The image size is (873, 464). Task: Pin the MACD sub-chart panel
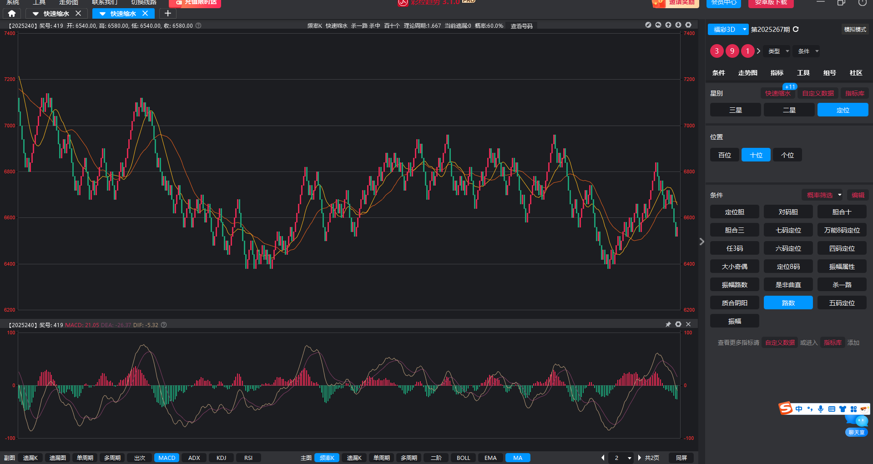pos(668,324)
